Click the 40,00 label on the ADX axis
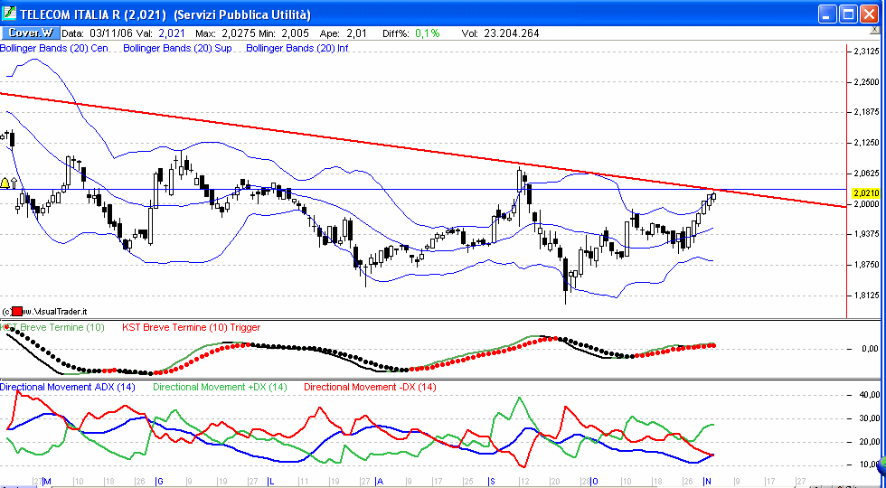 click(x=869, y=394)
